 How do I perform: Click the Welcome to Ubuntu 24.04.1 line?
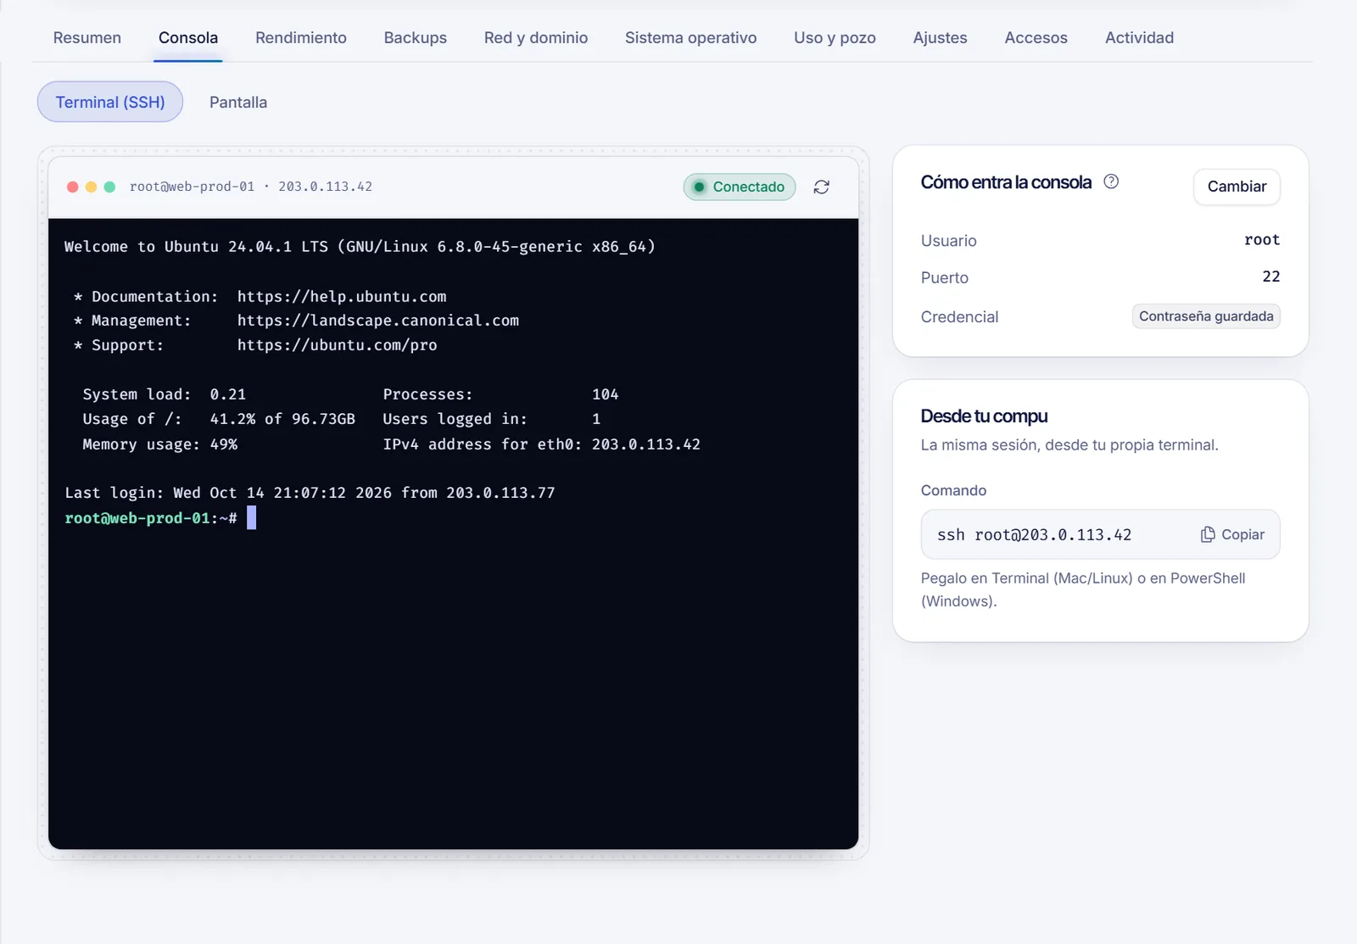pyautogui.click(x=360, y=247)
